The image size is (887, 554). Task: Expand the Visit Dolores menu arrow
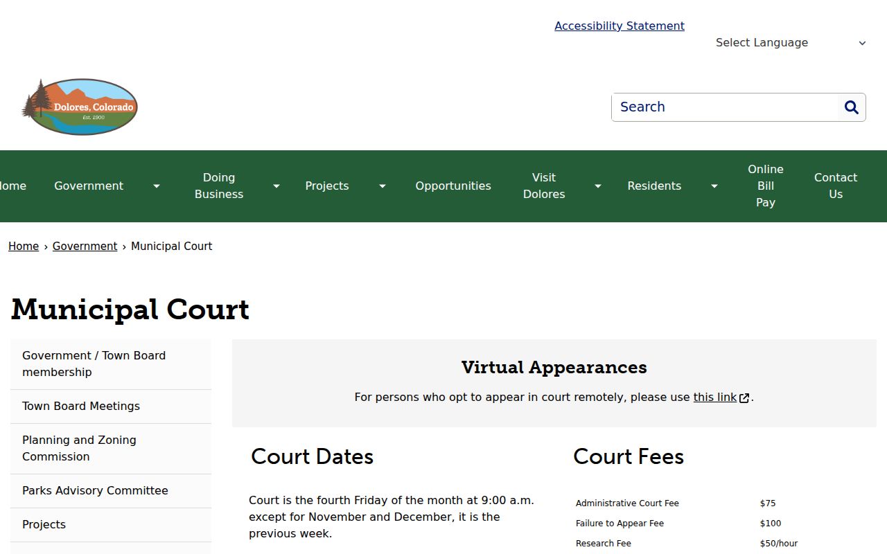[x=598, y=186]
